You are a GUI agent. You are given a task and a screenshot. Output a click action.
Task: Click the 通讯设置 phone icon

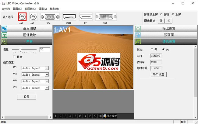coord(138,41)
